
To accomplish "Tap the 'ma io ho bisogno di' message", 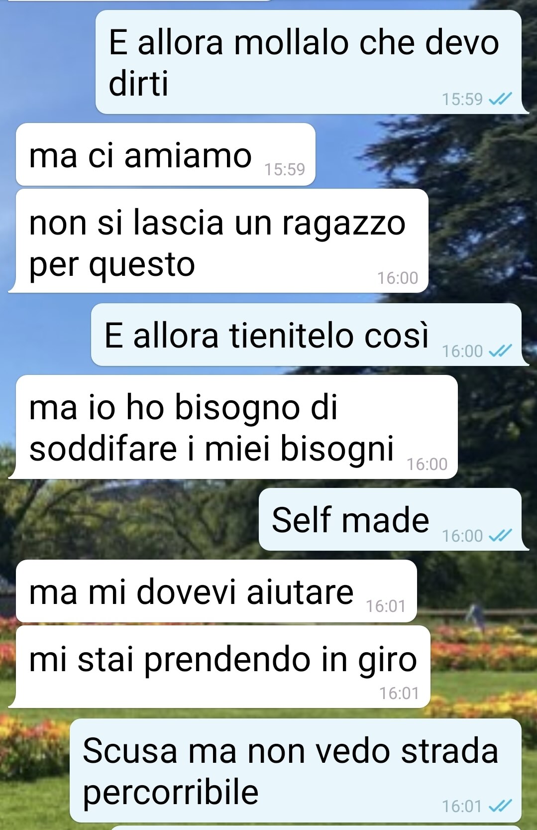I will tap(236, 427).
